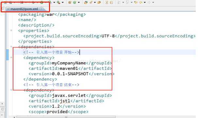Collapse the properties element fold marker
Screen dimensions: 198x118
[x=11, y=31]
